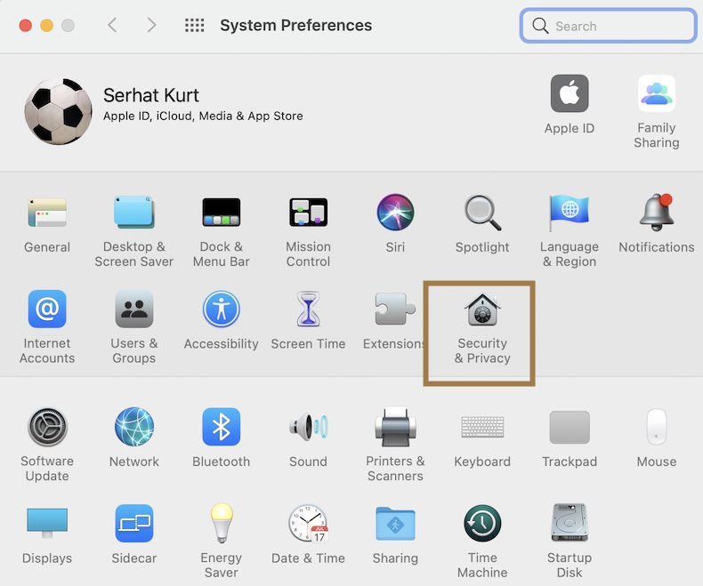Image resolution: width=703 pixels, height=586 pixels.
Task: Go back with the left chevron
Action: [x=112, y=25]
